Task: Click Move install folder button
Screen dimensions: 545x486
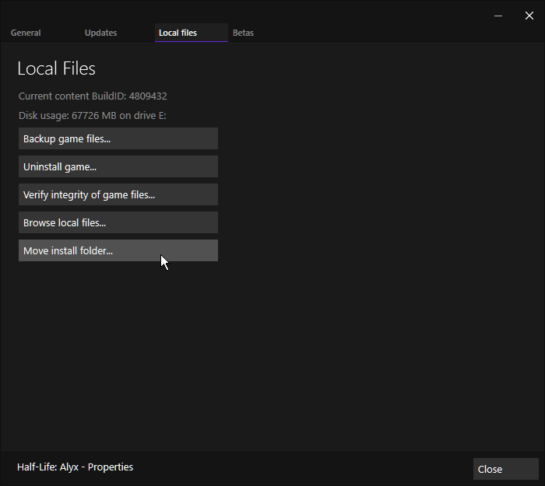Action: click(118, 250)
